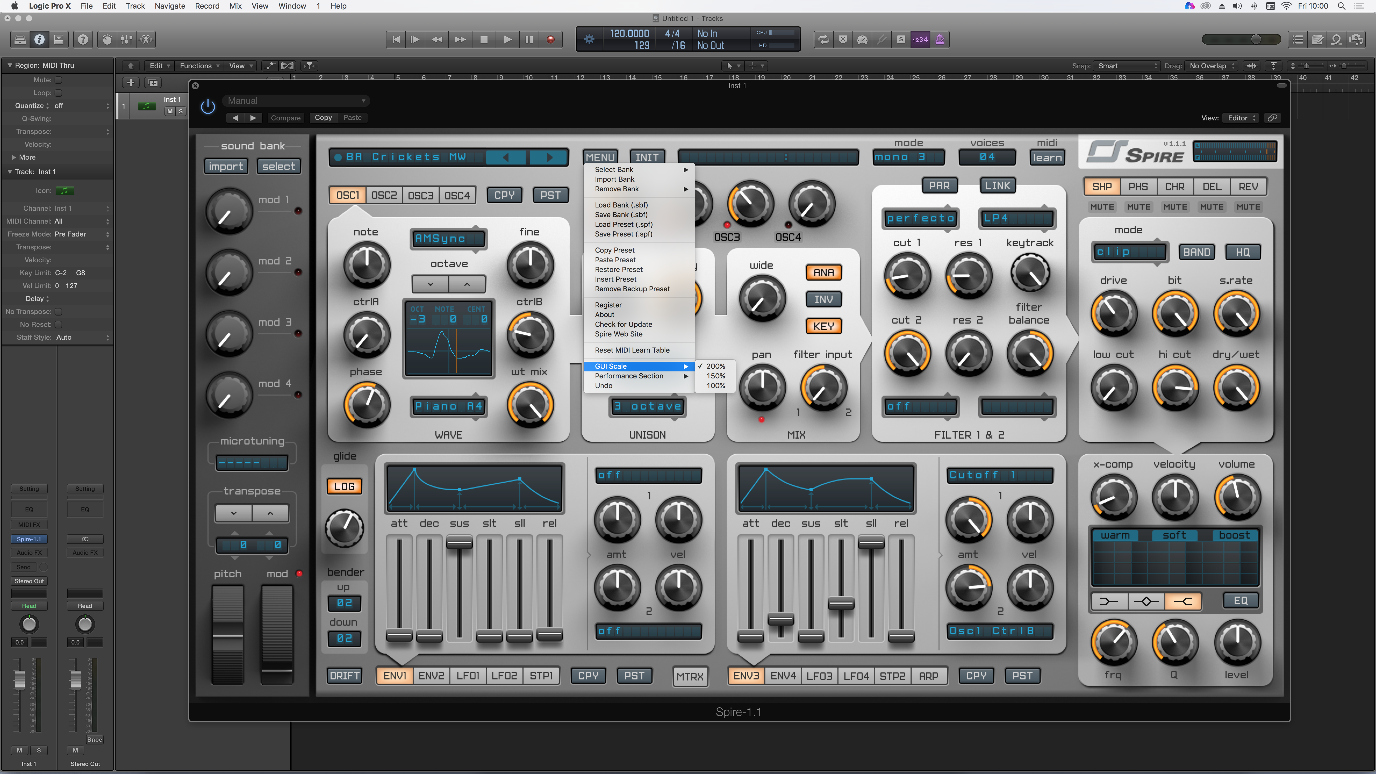The image size is (1376, 774).
Task: Open the MTRX matrix button
Action: [x=690, y=677]
